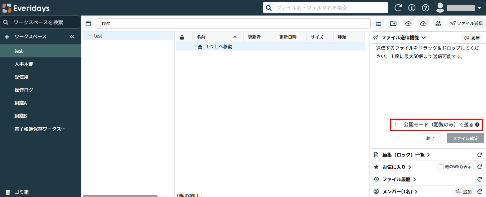486x197 pixels.
Task: Open the help question mark icon
Action: [425, 8]
